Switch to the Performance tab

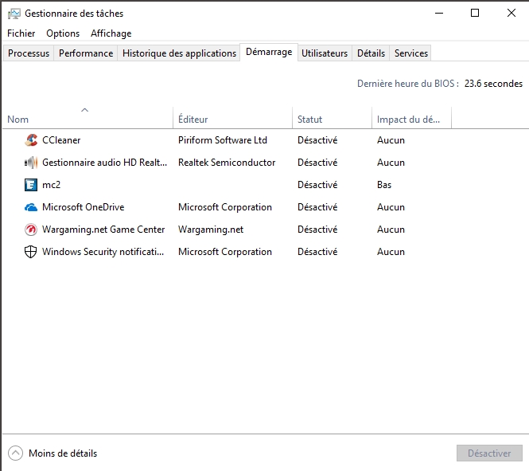(x=86, y=53)
